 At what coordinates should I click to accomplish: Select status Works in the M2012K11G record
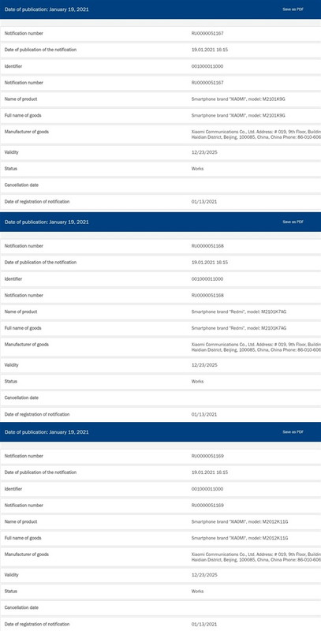coord(197,591)
